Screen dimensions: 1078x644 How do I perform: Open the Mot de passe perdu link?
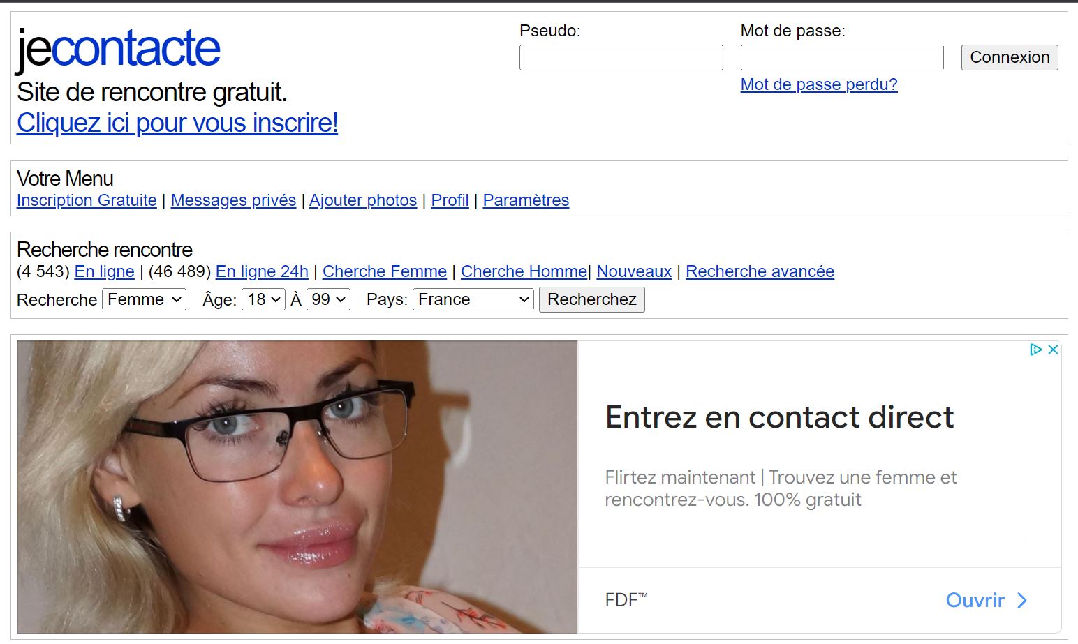819,84
